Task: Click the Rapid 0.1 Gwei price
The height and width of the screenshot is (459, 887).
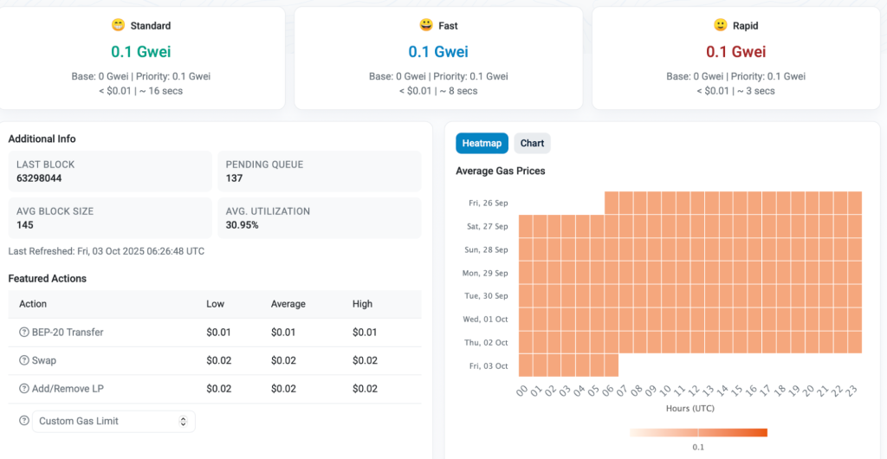Action: click(735, 52)
